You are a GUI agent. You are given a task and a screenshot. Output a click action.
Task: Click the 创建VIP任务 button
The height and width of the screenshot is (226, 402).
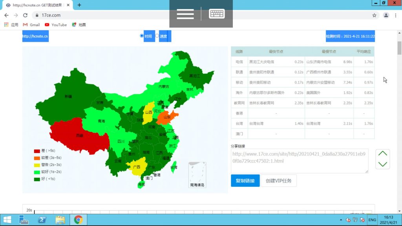(280, 180)
